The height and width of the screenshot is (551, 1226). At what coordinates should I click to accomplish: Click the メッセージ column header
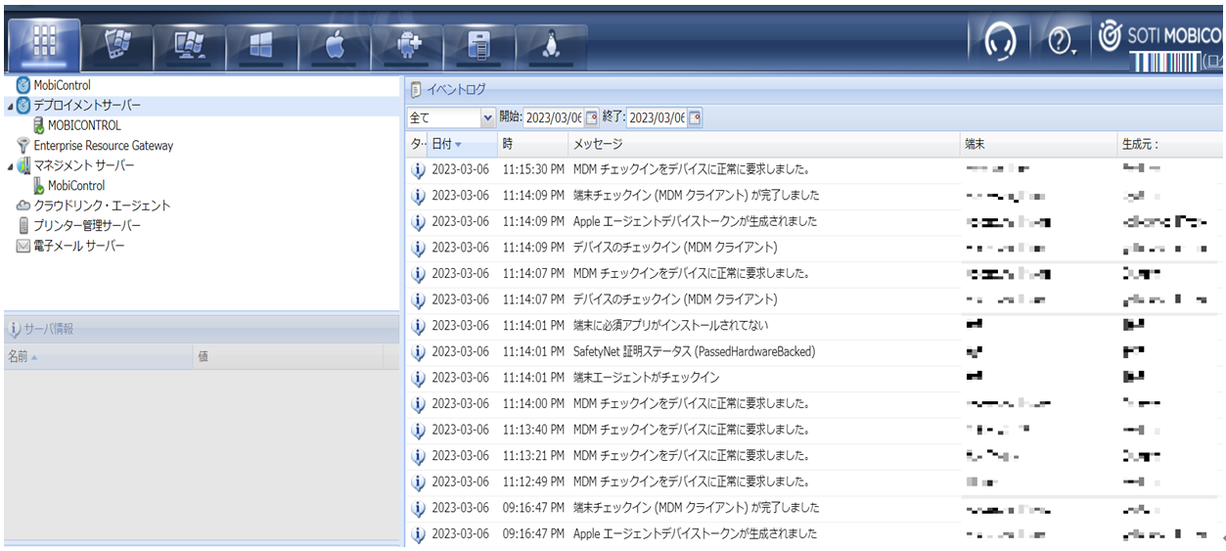[764, 144]
